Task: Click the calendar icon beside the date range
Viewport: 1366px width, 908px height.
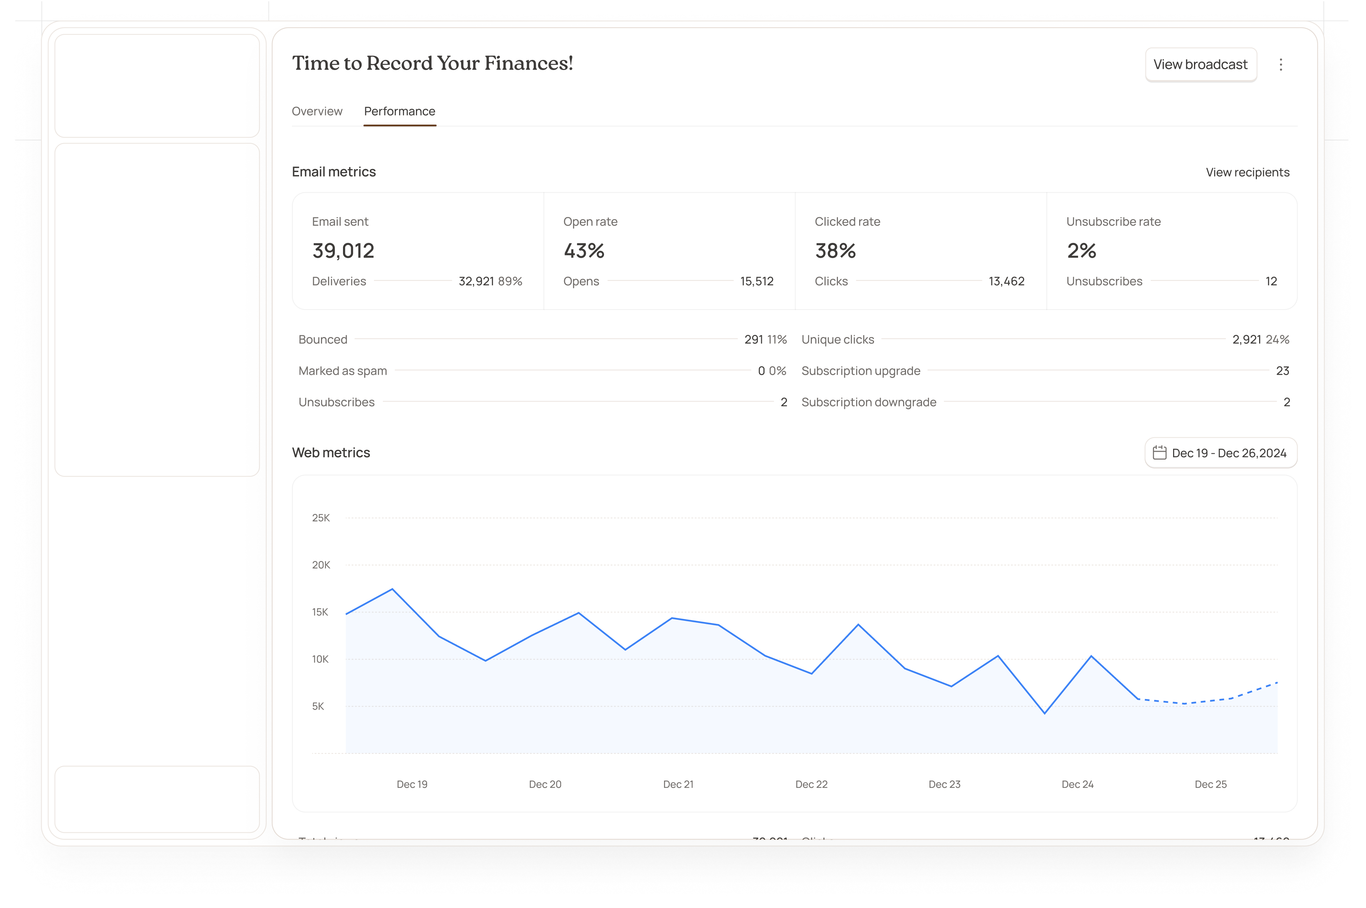Action: click(x=1160, y=453)
